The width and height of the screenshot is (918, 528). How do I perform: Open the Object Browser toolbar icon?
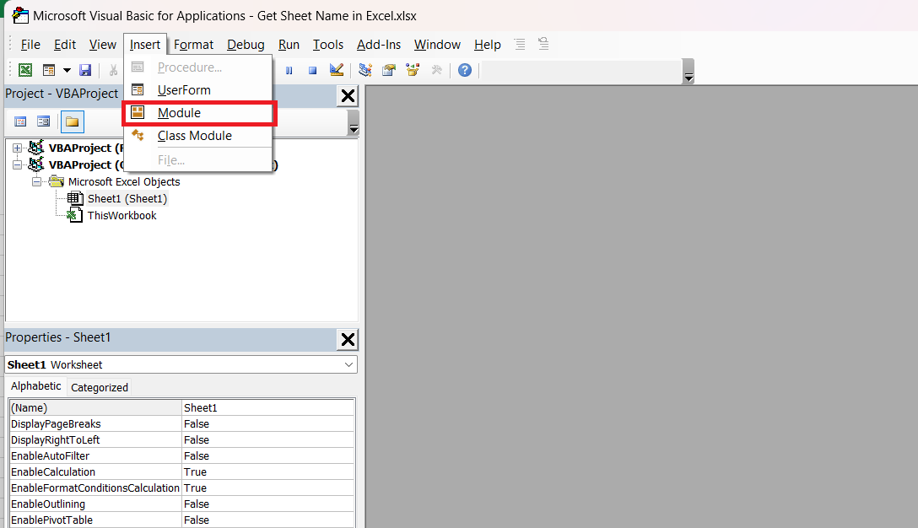click(x=413, y=70)
